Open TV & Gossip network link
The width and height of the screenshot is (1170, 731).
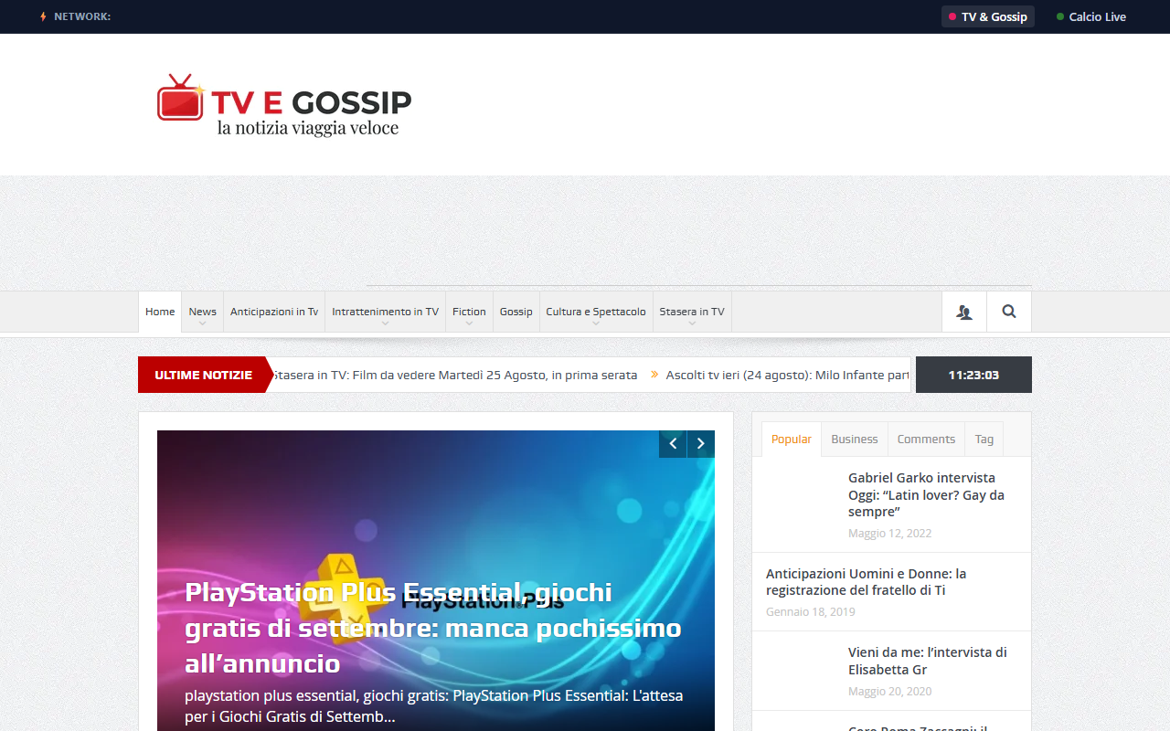click(x=988, y=16)
